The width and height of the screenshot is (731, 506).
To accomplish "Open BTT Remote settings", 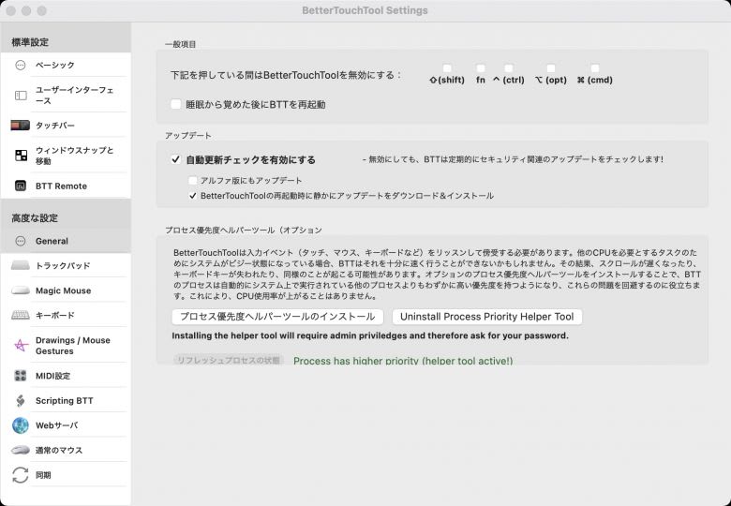I will click(67, 186).
